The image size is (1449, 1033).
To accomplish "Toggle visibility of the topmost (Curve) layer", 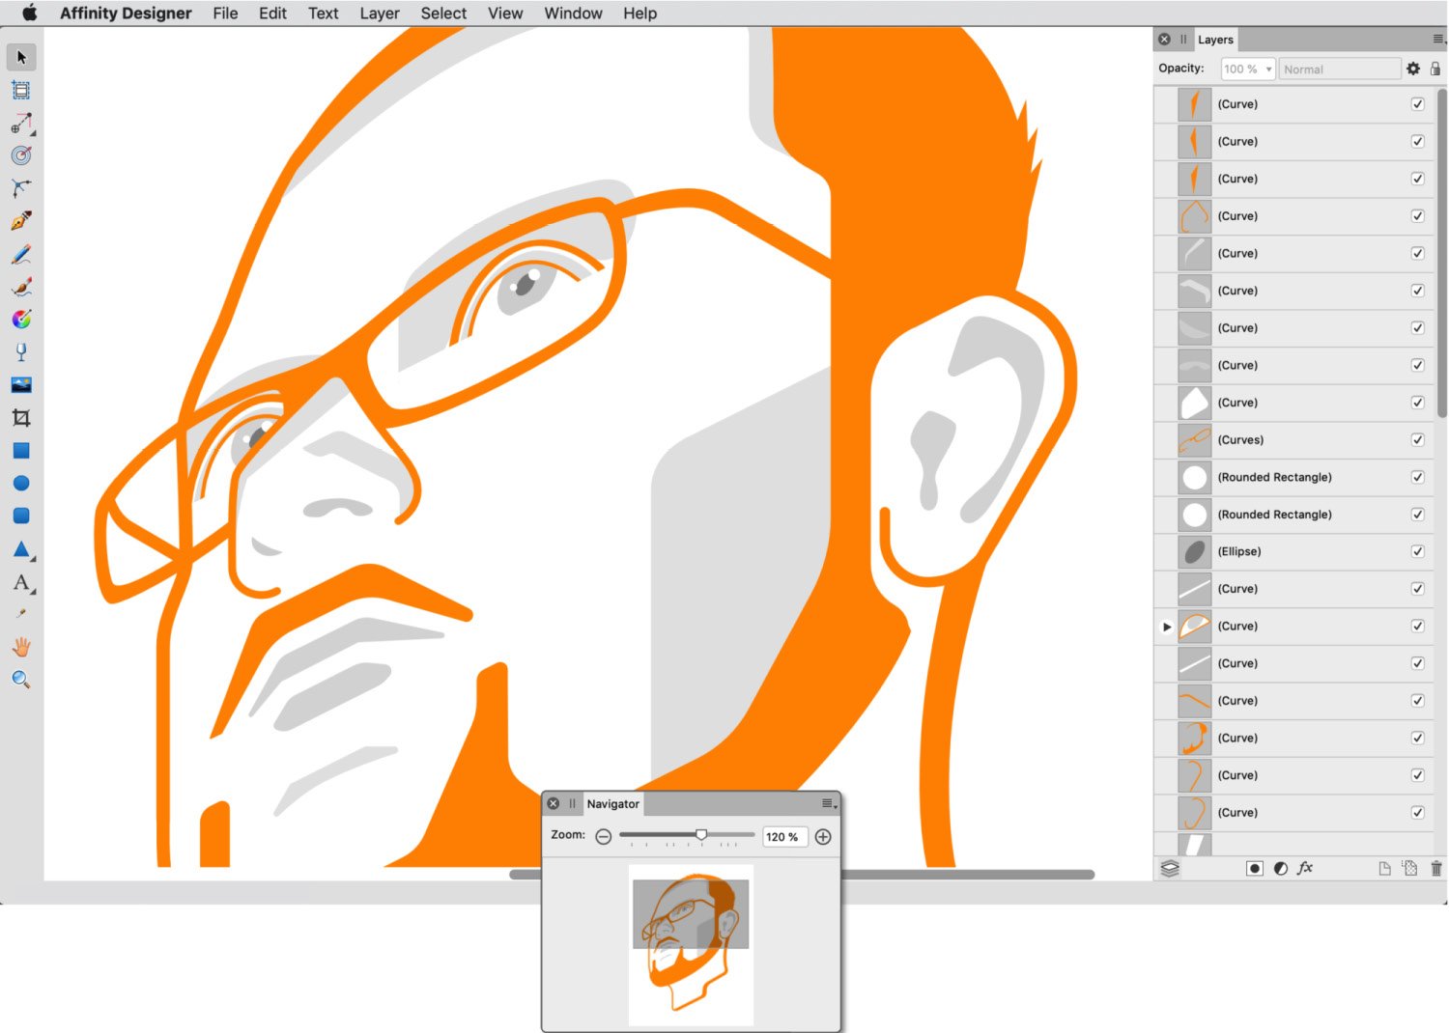I will coord(1417,104).
